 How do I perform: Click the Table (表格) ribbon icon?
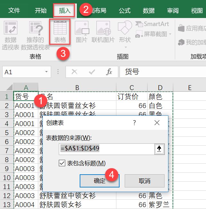60,32
